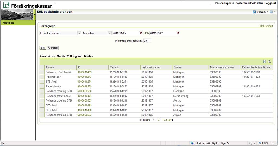The width and height of the screenshot is (278, 146).
Task: Open the Tillbaka history dropdown arrow
Action: tap(267, 12)
